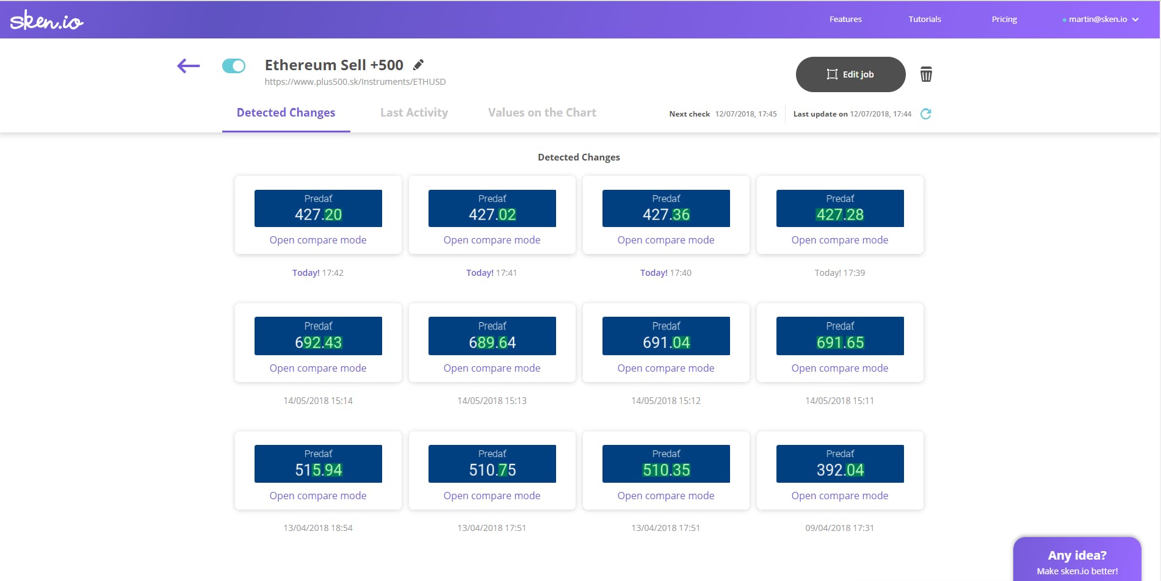Click the 'Today! 17:41' timestamp
Screen dimensions: 1161x581
(x=492, y=273)
